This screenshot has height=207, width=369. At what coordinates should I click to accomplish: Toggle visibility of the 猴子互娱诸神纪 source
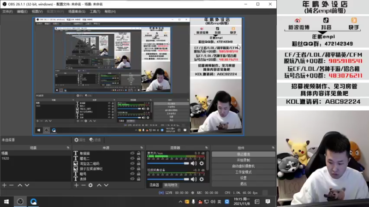click(132, 169)
